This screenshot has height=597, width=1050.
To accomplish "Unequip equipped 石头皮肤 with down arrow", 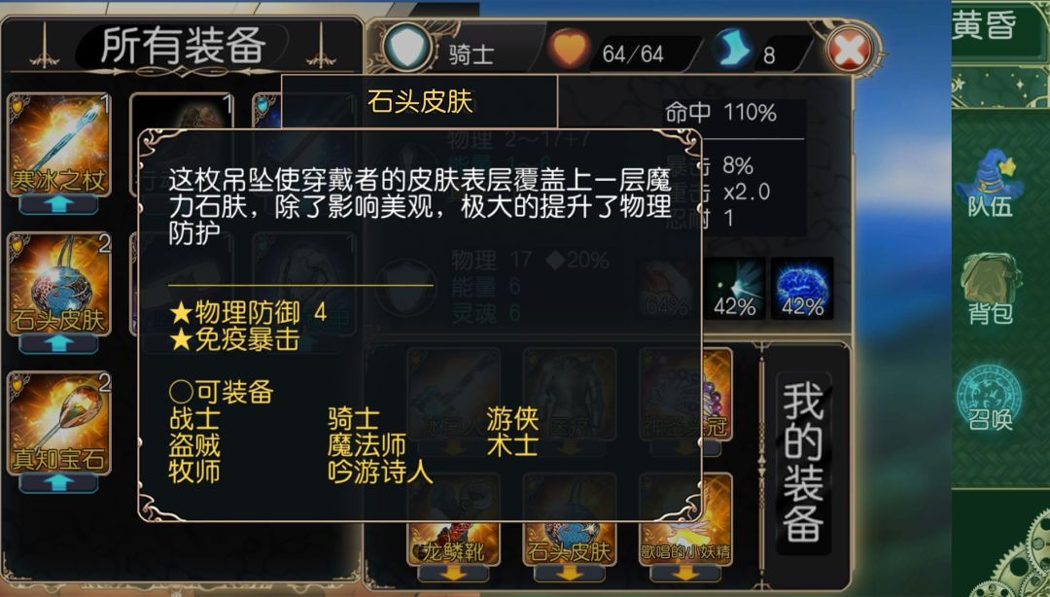I will point(569,574).
